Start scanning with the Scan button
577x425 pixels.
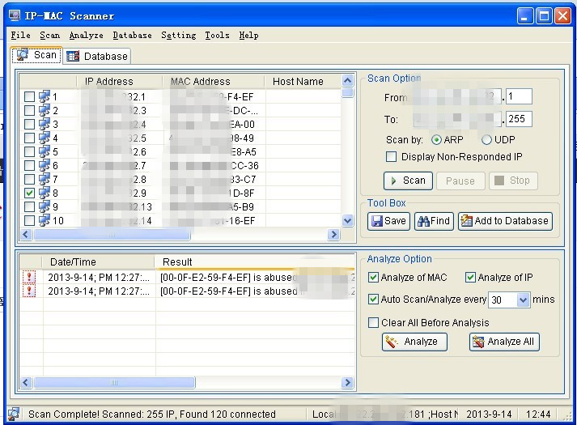pyautogui.click(x=408, y=181)
